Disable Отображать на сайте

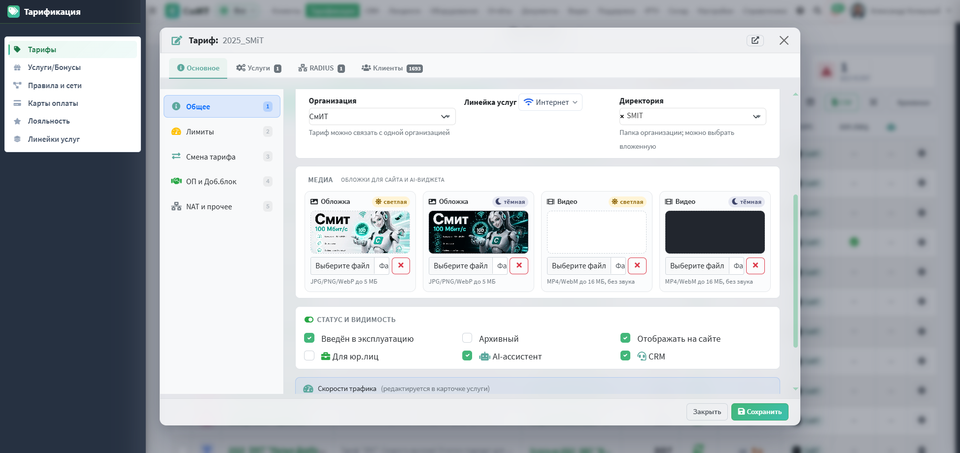625,338
